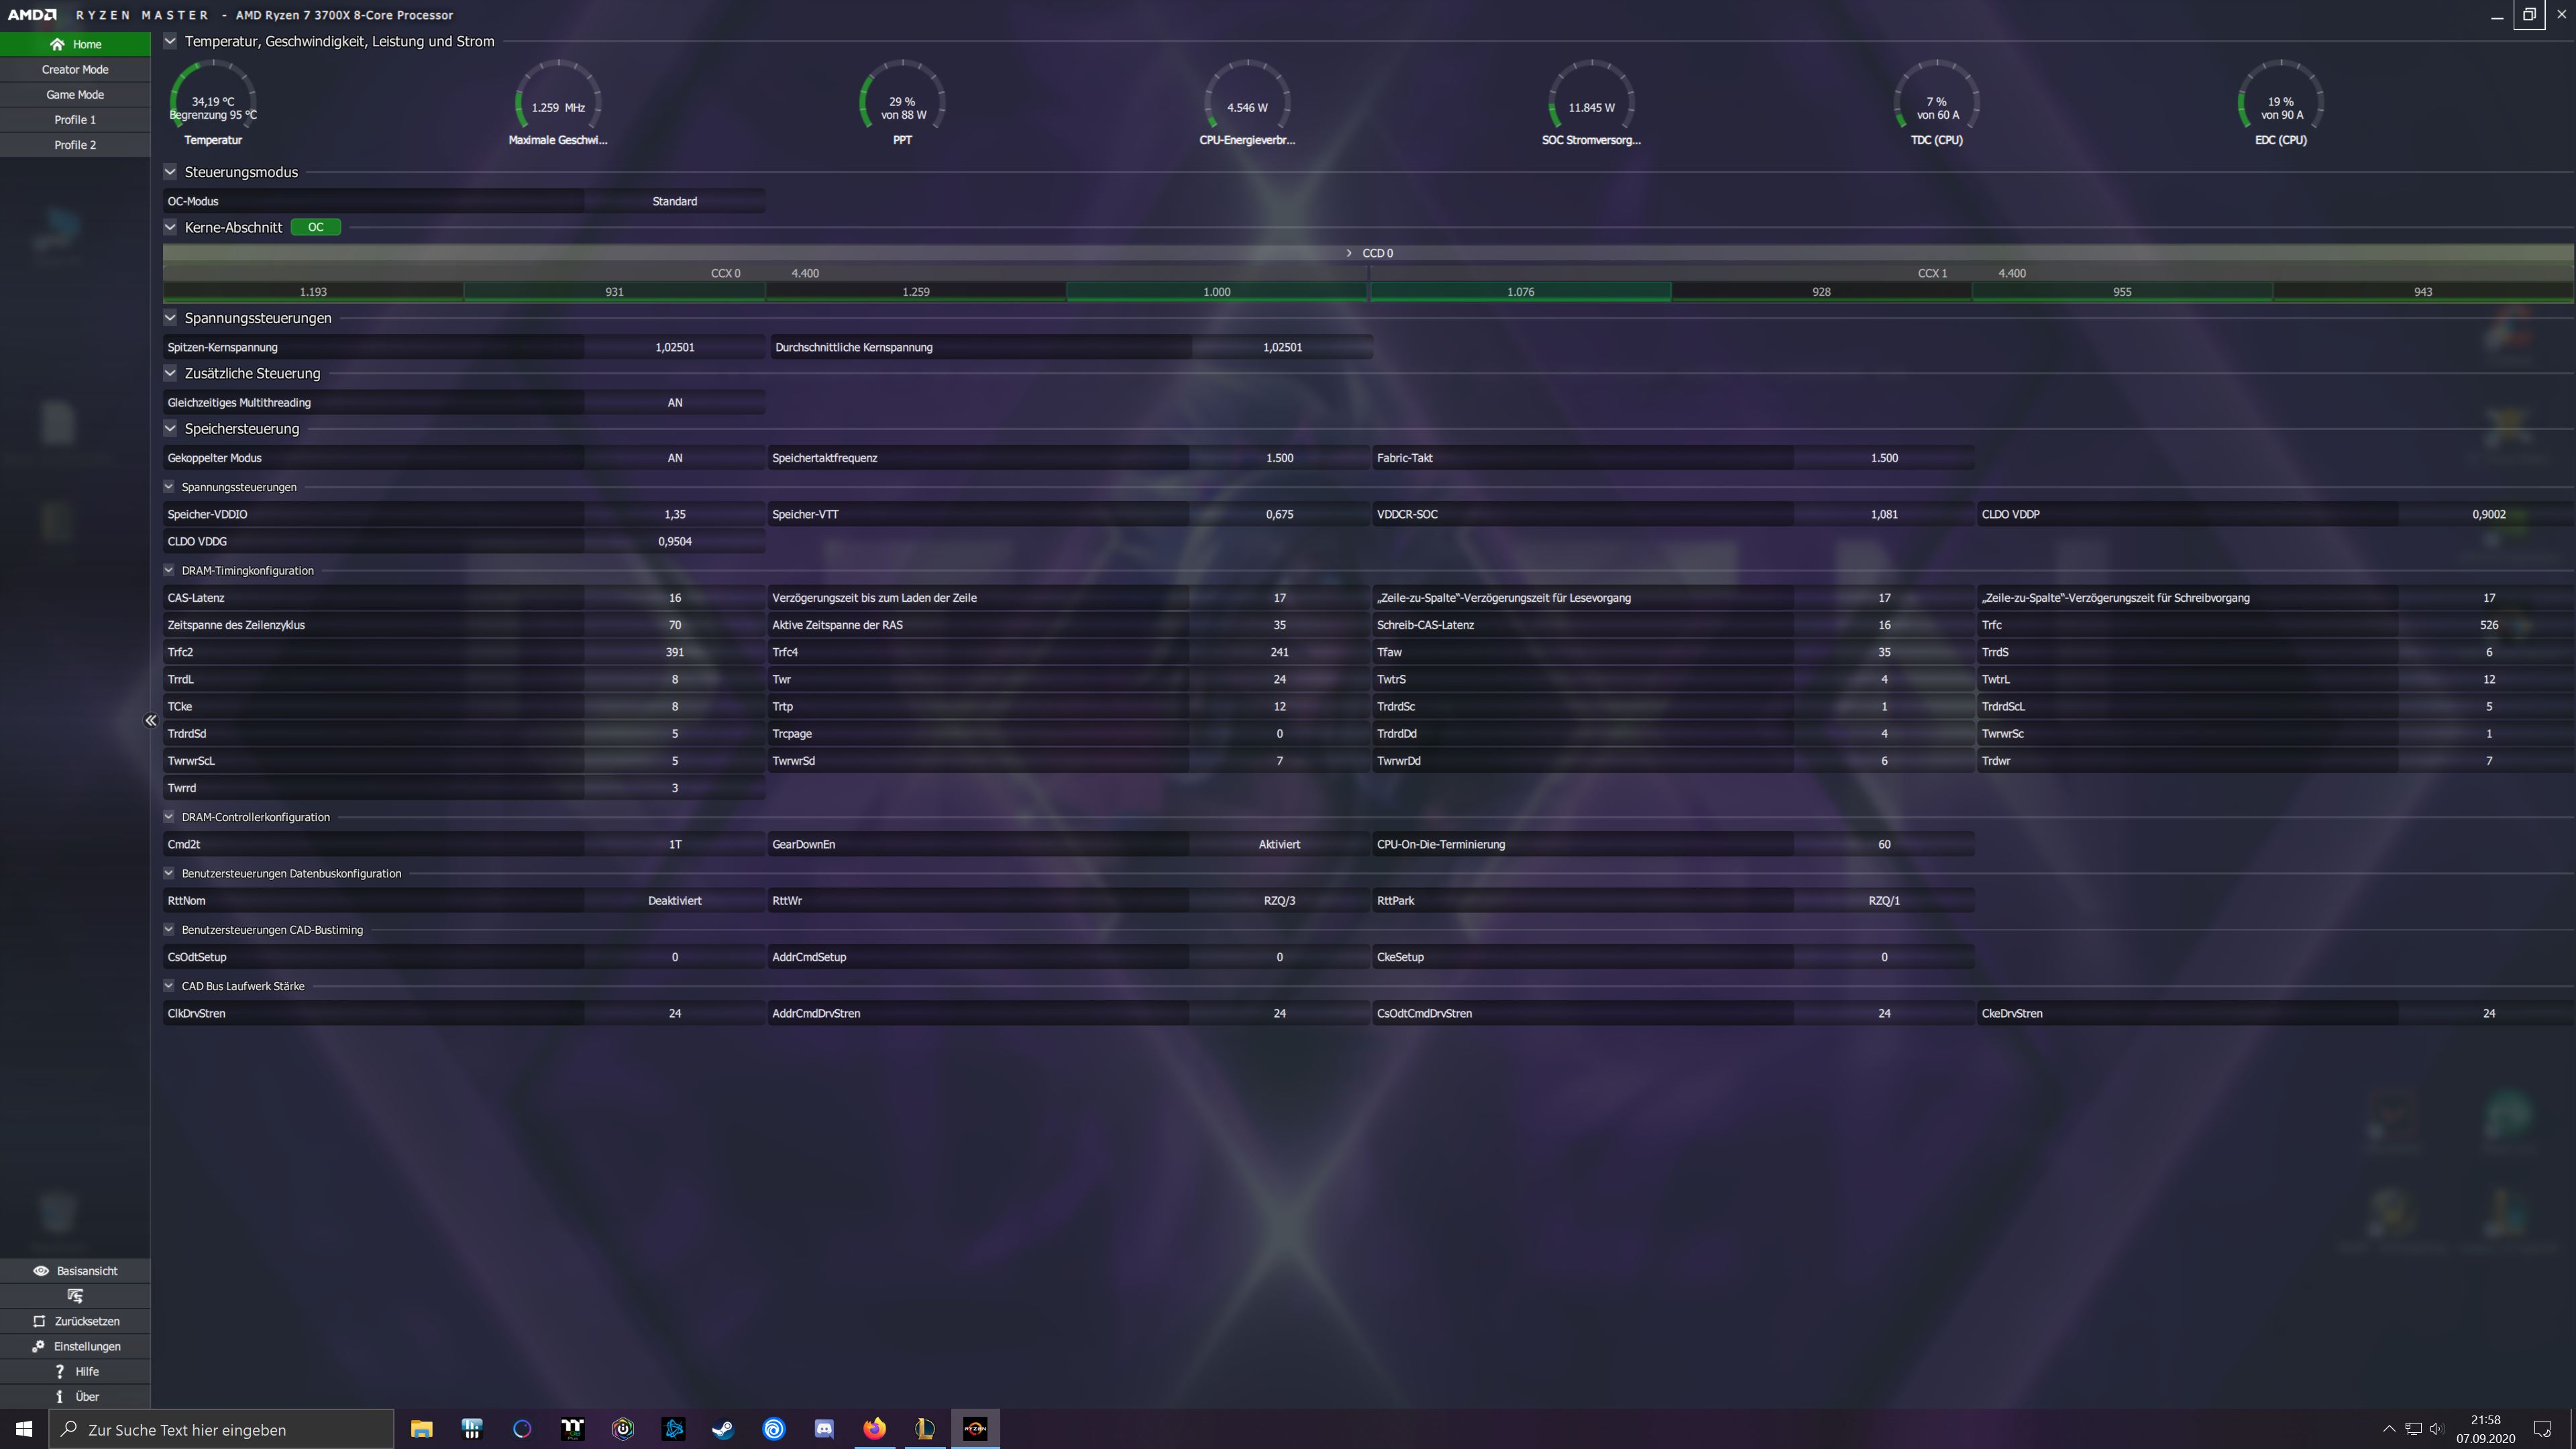Switch to Game Mode tab
Viewport: 2576px width, 1449px height.
coord(75,94)
